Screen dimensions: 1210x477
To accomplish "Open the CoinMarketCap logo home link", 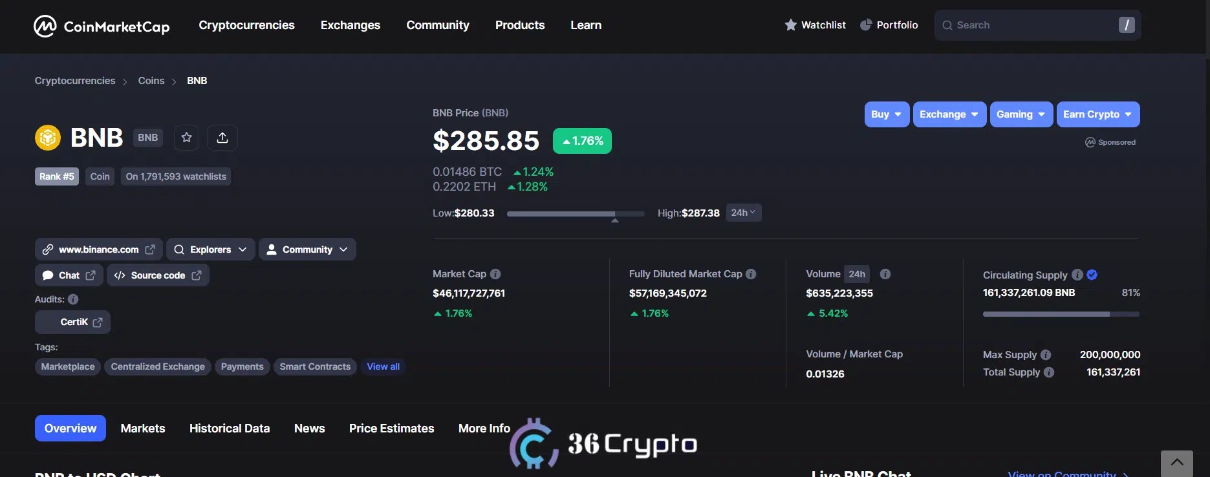I will 102,26.
